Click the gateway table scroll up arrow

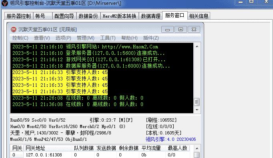(x=197, y=148)
